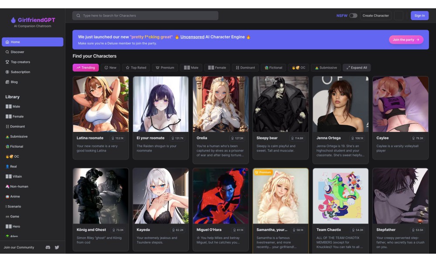Screen dimensions: 436x262
Task: Open the Stepfather character image
Action: tap(400, 196)
